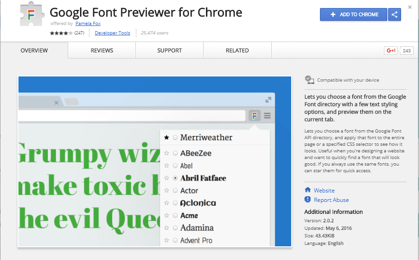Screen dimensions: 419x260
Task: Click the Add to Chrome button
Action: point(354,14)
